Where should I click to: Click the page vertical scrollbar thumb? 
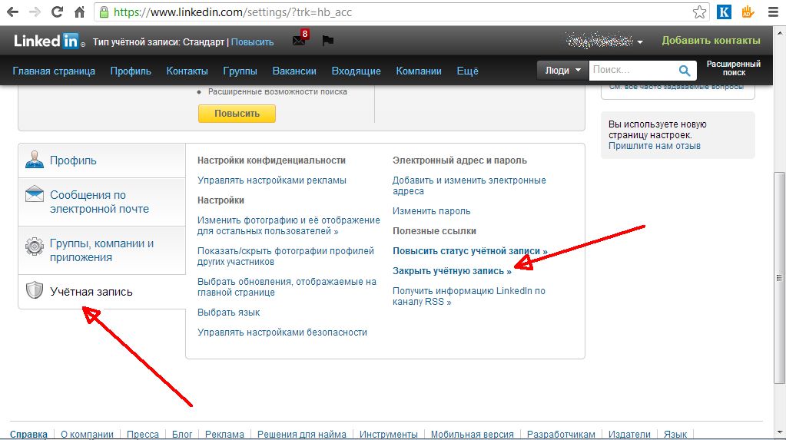pyautogui.click(x=779, y=278)
